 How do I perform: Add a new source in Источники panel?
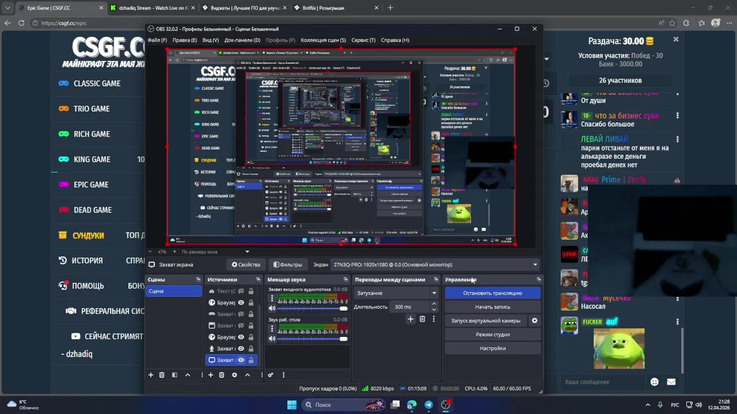(211, 375)
